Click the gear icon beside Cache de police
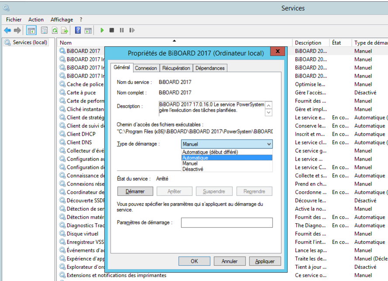Image resolution: width=388 pixels, height=281 pixels. coord(62,84)
